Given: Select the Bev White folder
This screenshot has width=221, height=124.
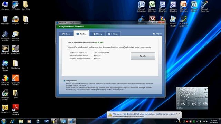Looking at the screenshot, I should point(26,6).
